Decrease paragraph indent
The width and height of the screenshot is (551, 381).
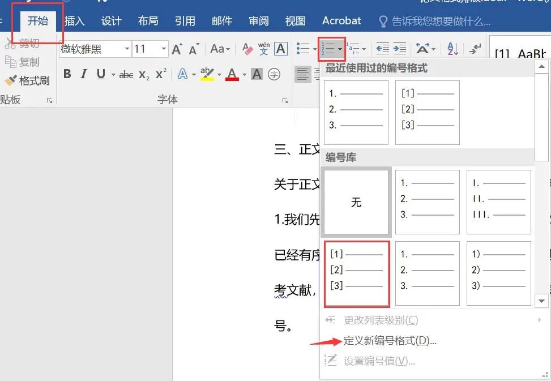(383, 49)
